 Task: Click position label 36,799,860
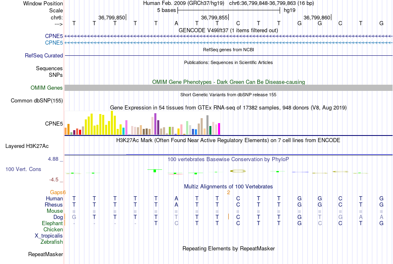317,17
